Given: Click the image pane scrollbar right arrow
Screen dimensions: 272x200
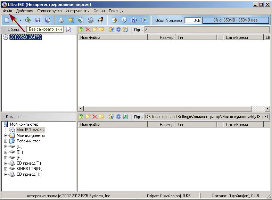Looking at the screenshot, I should tap(267, 109).
